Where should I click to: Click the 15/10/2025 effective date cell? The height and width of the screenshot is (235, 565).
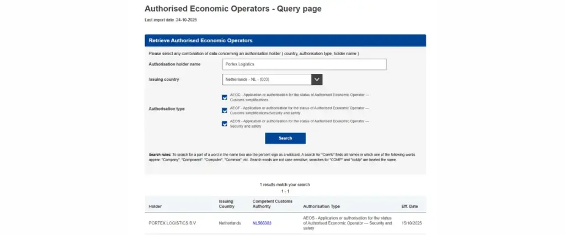[x=411, y=223]
